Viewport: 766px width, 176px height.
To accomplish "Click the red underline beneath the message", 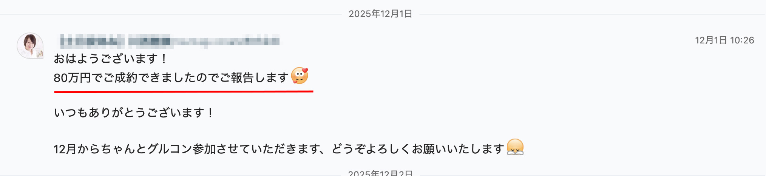I will click(x=184, y=91).
